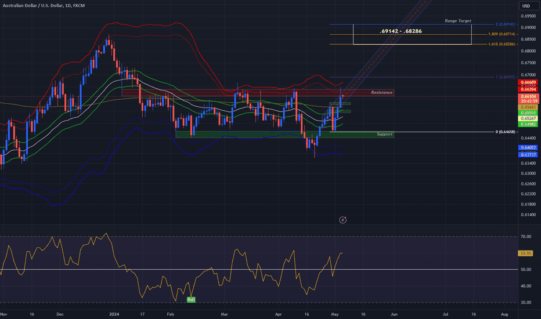Open the USD currency selector
This screenshot has width=541, height=319.
point(526,6)
